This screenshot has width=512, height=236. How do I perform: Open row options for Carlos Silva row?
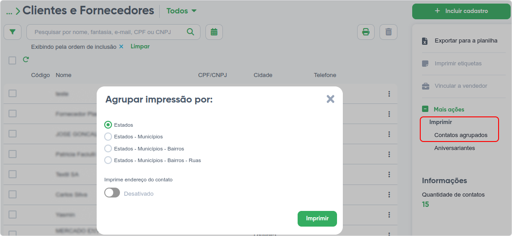coord(389,194)
